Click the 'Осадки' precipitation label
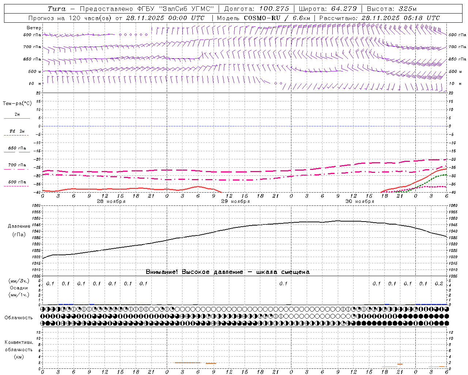 19,288
